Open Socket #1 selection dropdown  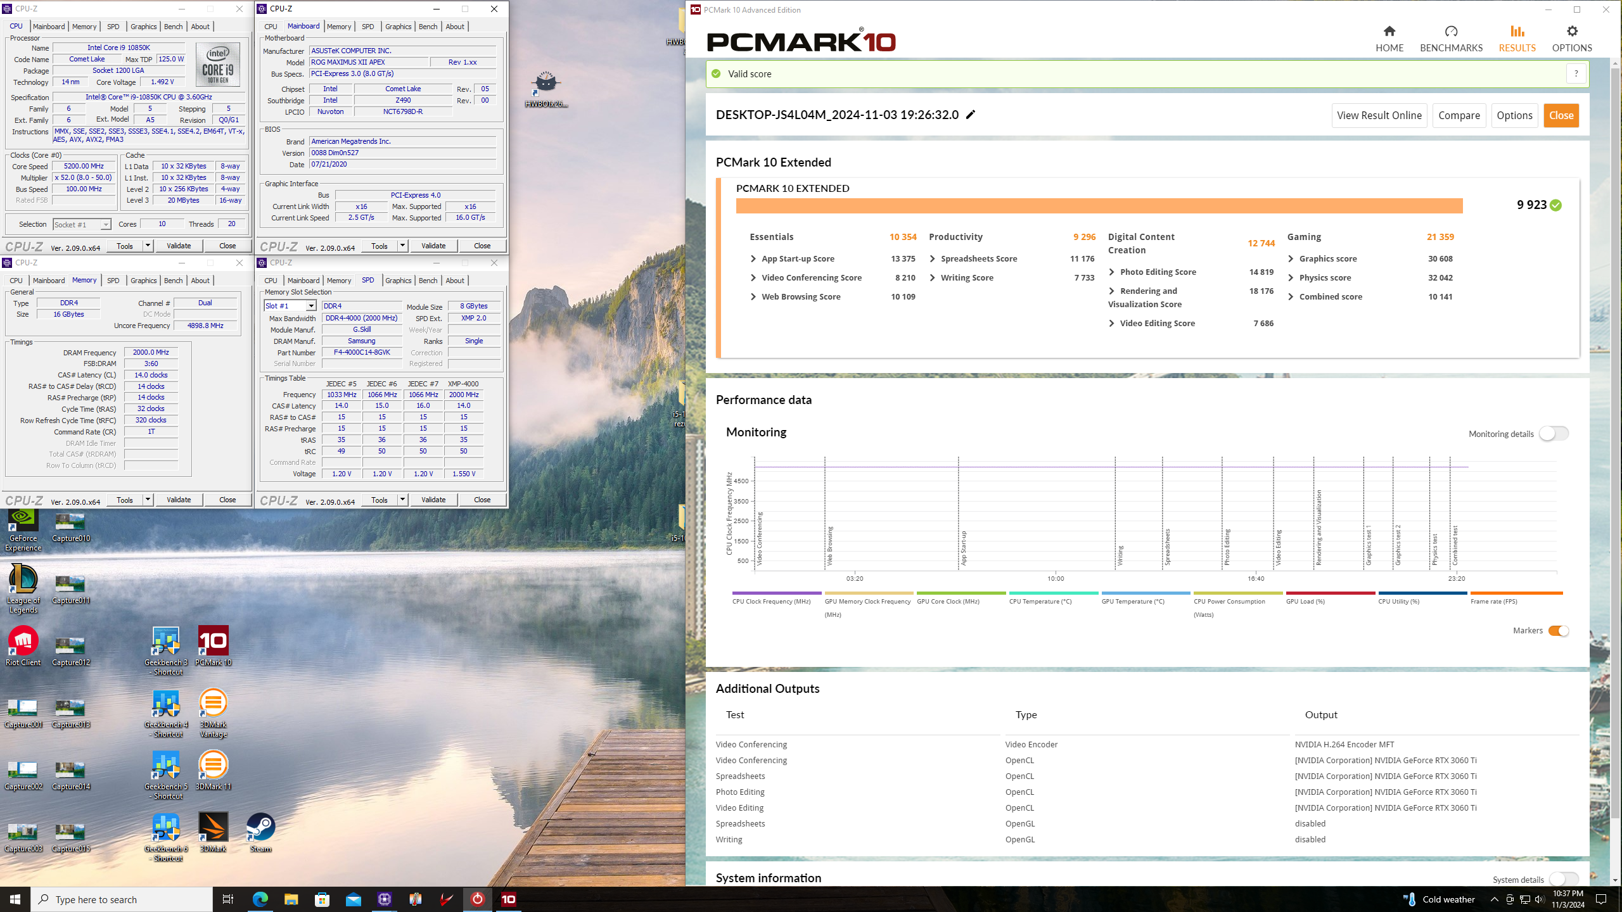pyautogui.click(x=105, y=224)
